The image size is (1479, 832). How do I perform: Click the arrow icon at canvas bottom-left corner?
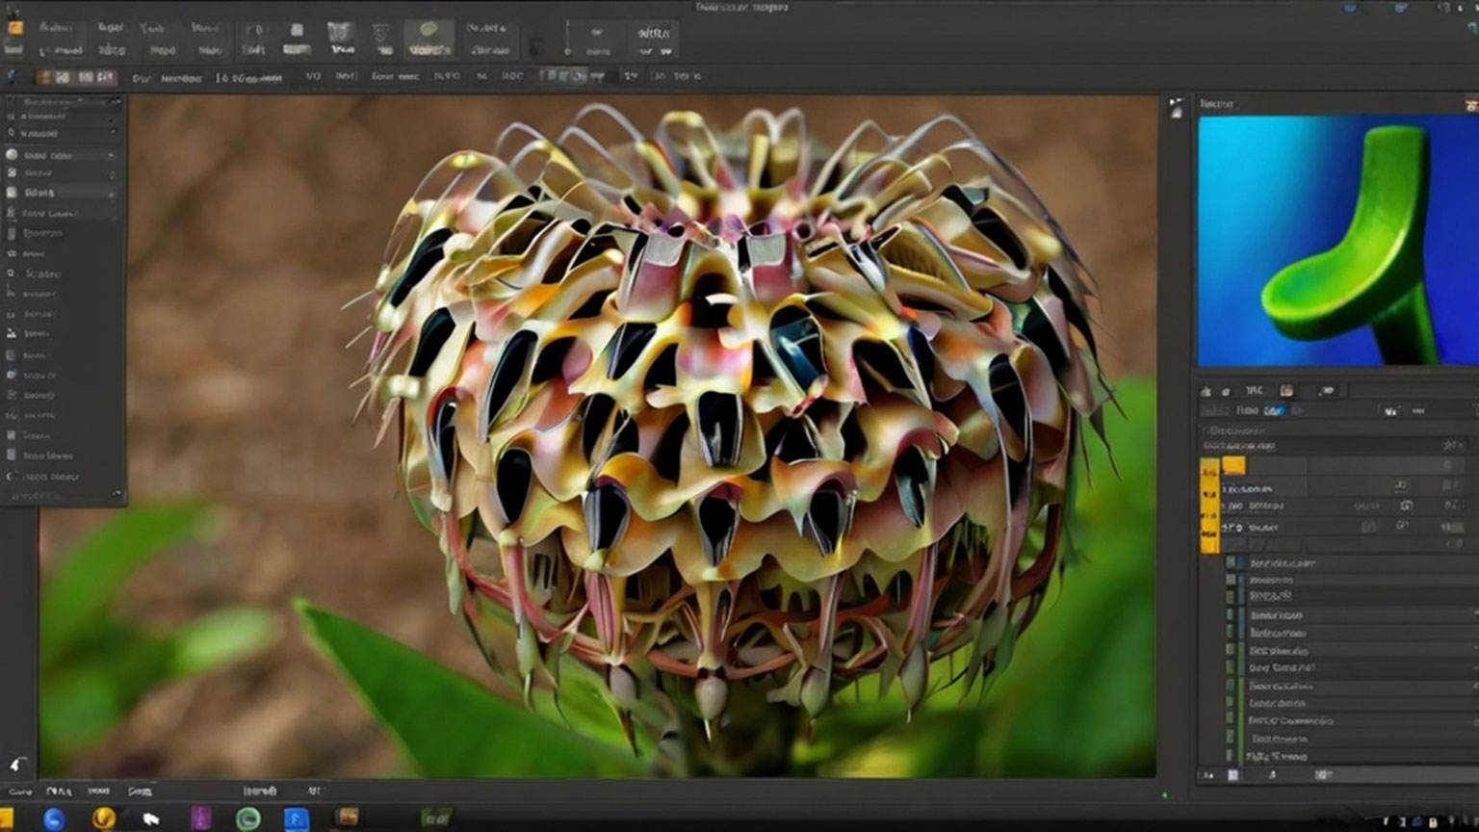click(x=16, y=764)
